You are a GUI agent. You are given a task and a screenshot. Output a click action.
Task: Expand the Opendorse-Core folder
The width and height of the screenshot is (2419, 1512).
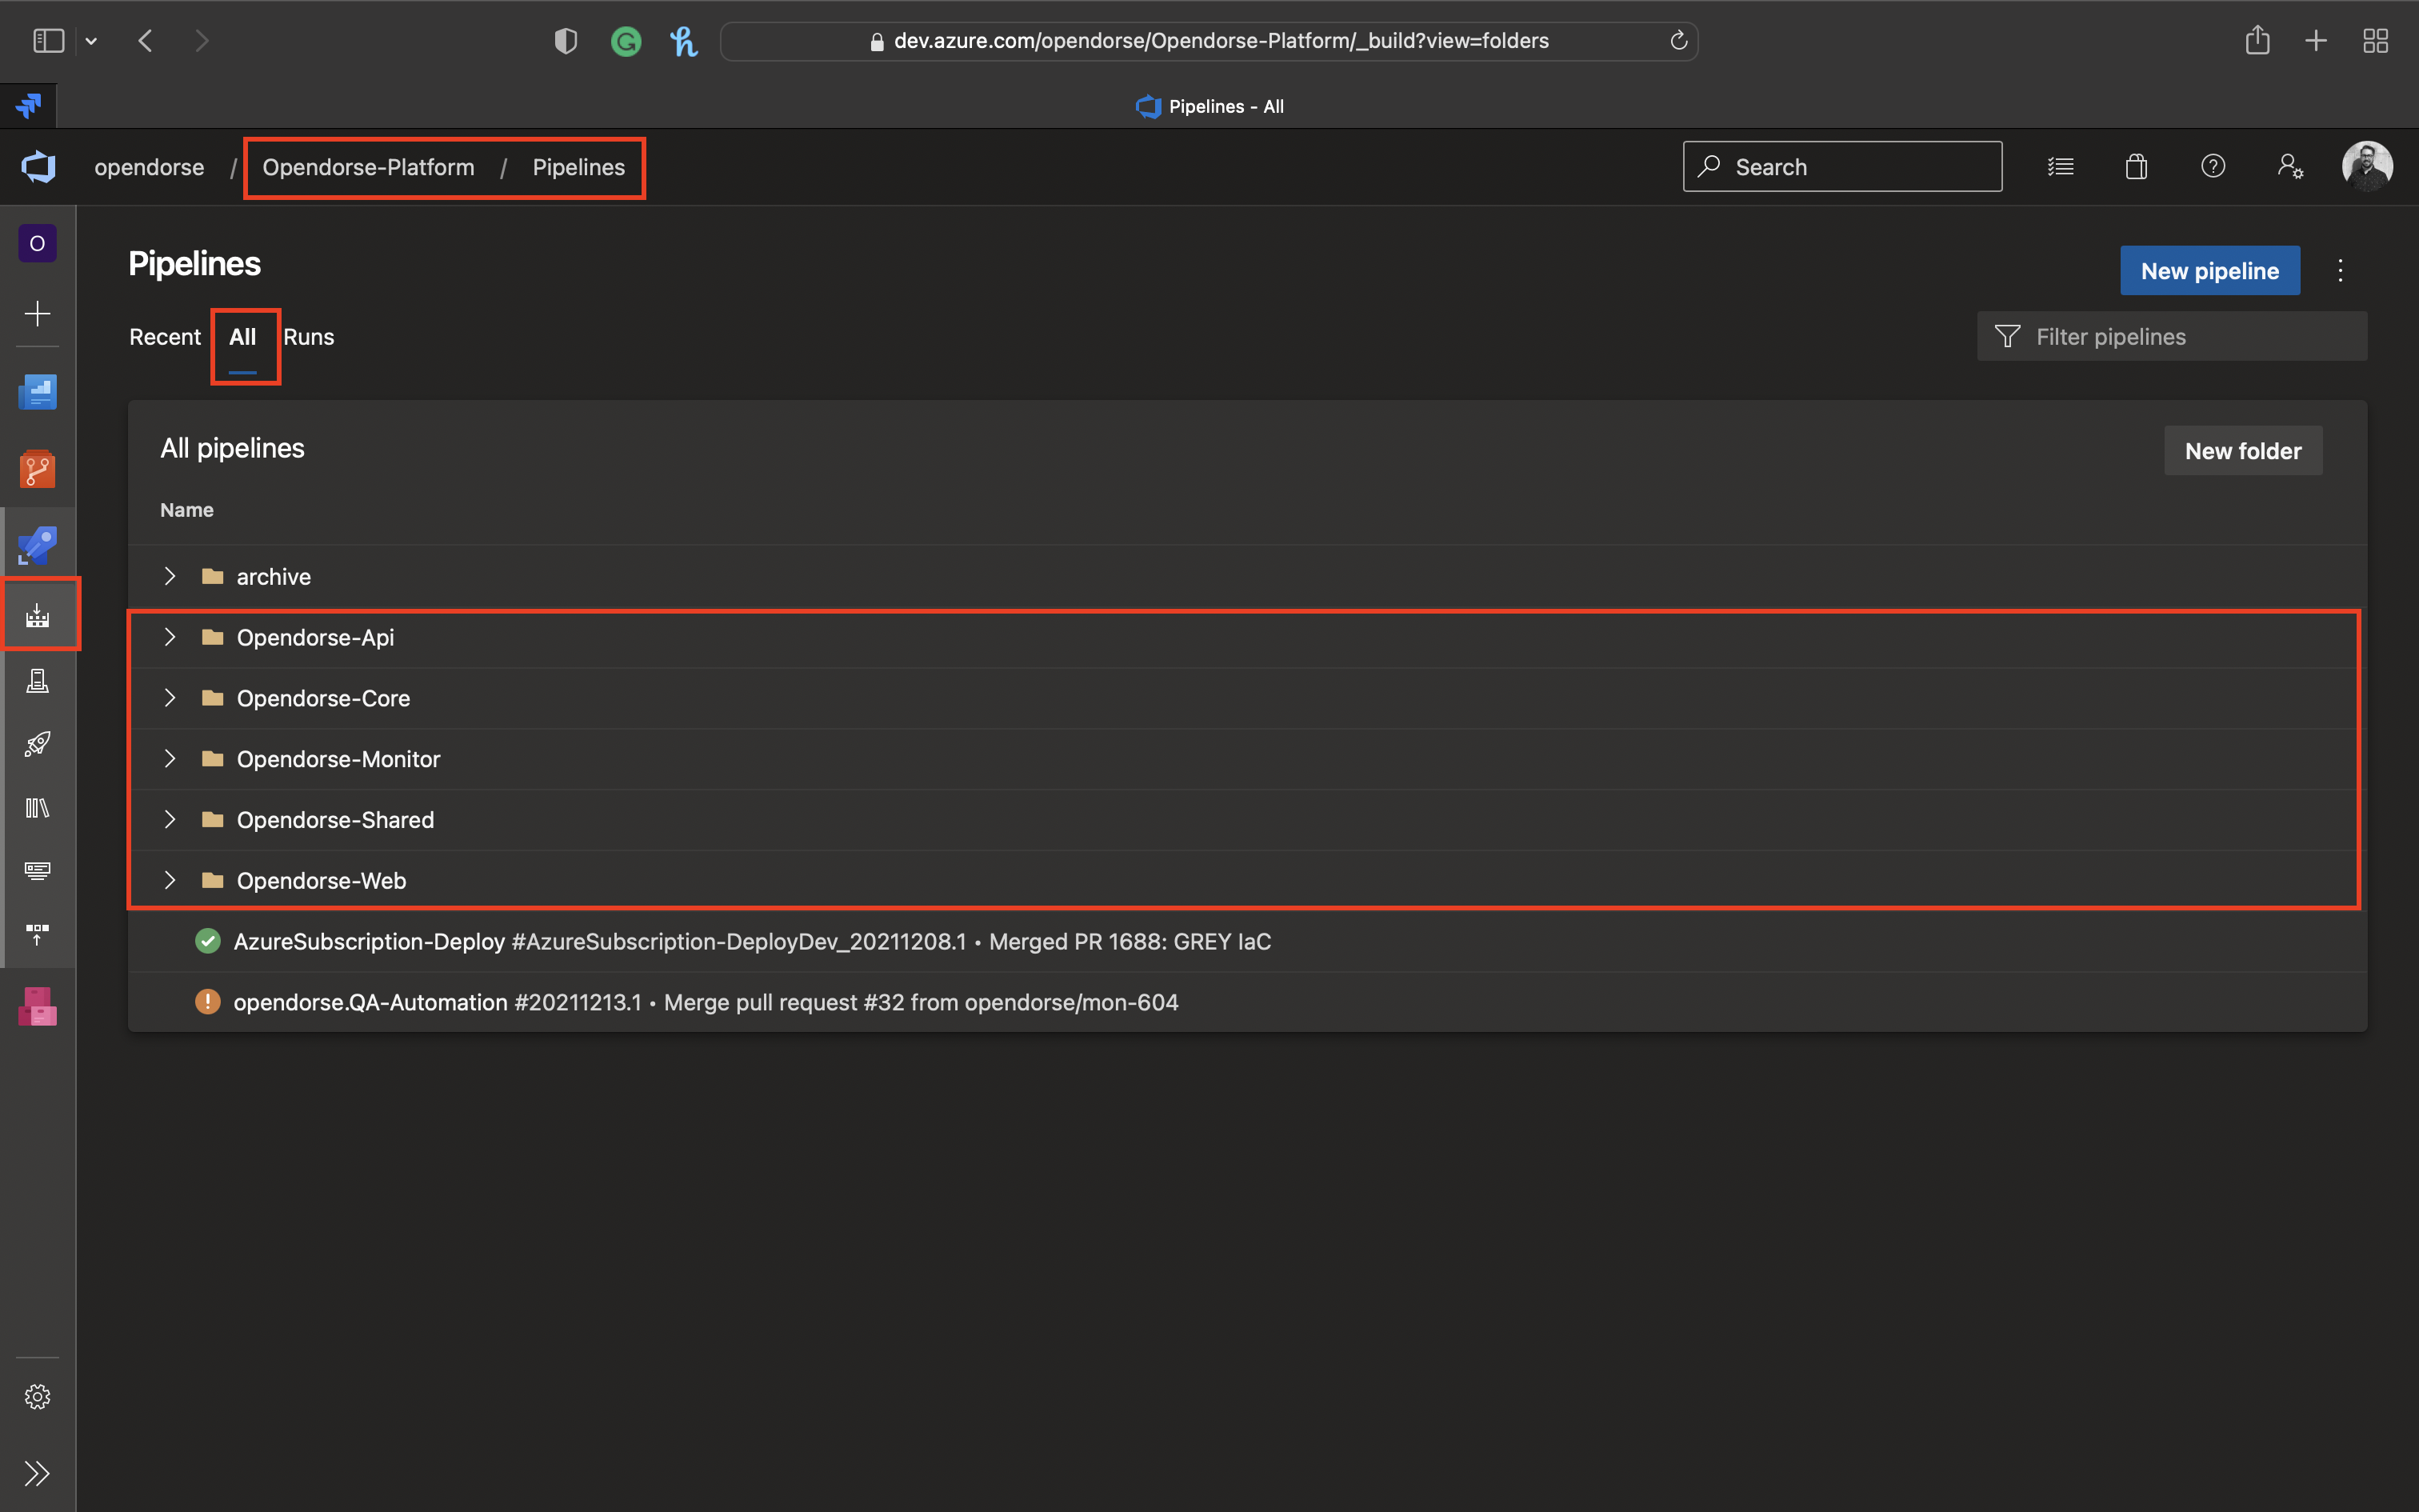pyautogui.click(x=170, y=697)
